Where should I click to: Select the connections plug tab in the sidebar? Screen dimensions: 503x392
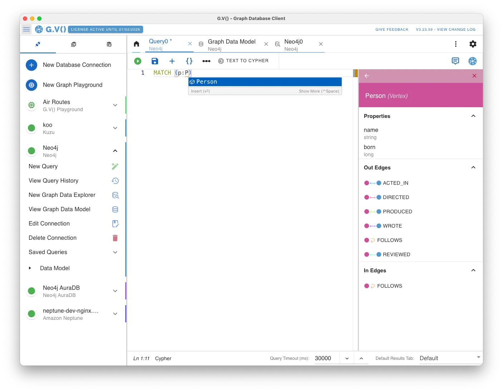(x=38, y=44)
